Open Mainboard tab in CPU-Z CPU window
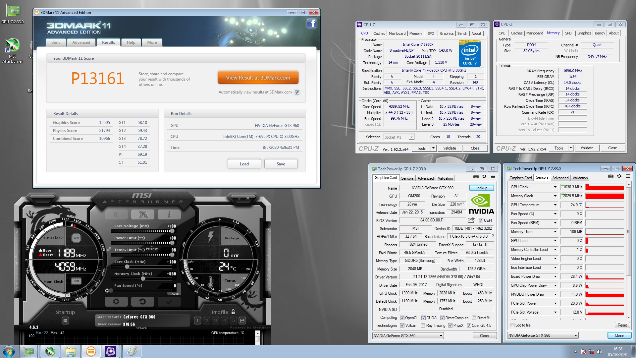Image resolution: width=636 pixels, height=358 pixels. click(x=397, y=33)
